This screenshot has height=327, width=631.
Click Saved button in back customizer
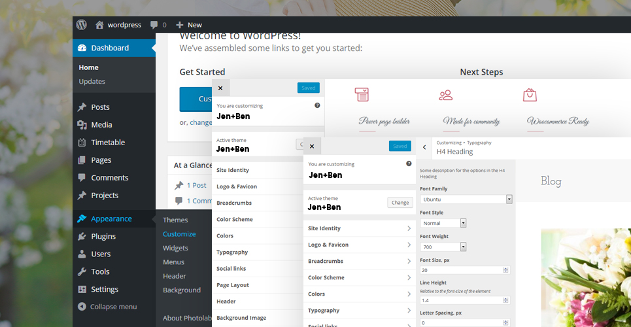click(308, 88)
